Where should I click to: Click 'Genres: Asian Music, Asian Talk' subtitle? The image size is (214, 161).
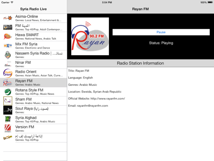pos(39,75)
